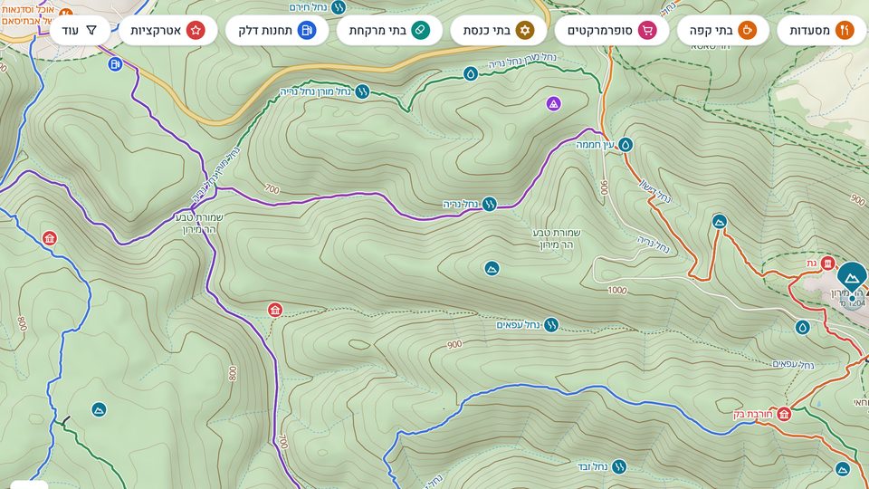Click the עין חממה spring water-drop marker

[625, 145]
